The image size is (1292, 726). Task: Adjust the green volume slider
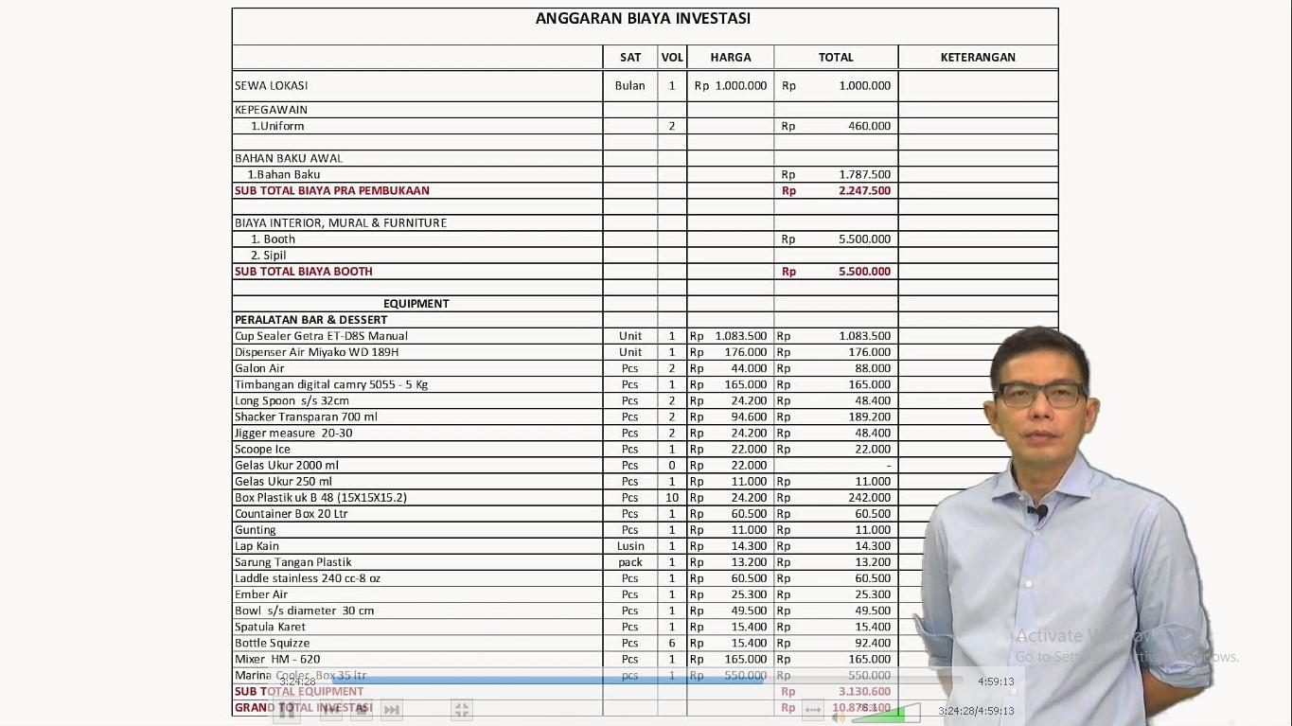[x=886, y=713]
